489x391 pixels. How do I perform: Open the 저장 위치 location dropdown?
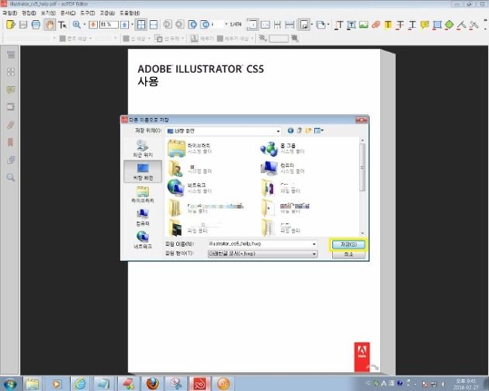(x=223, y=131)
